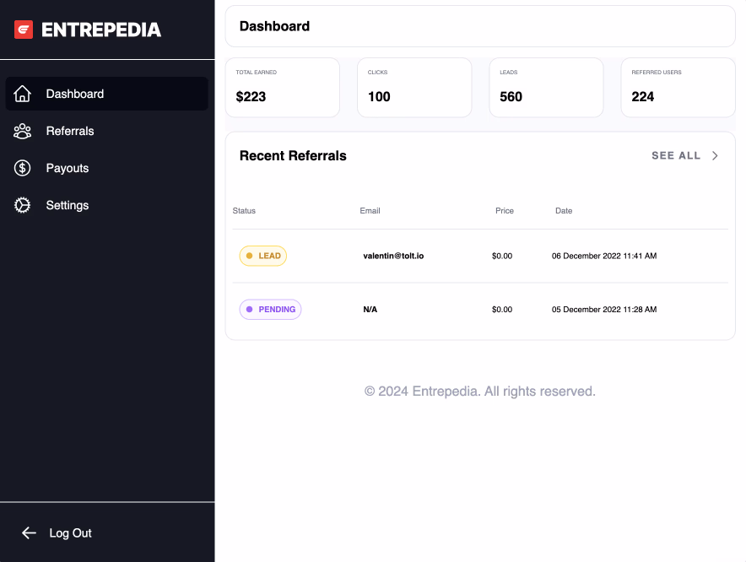The image size is (746, 562).
Task: Go to the Payouts page
Action: [68, 168]
